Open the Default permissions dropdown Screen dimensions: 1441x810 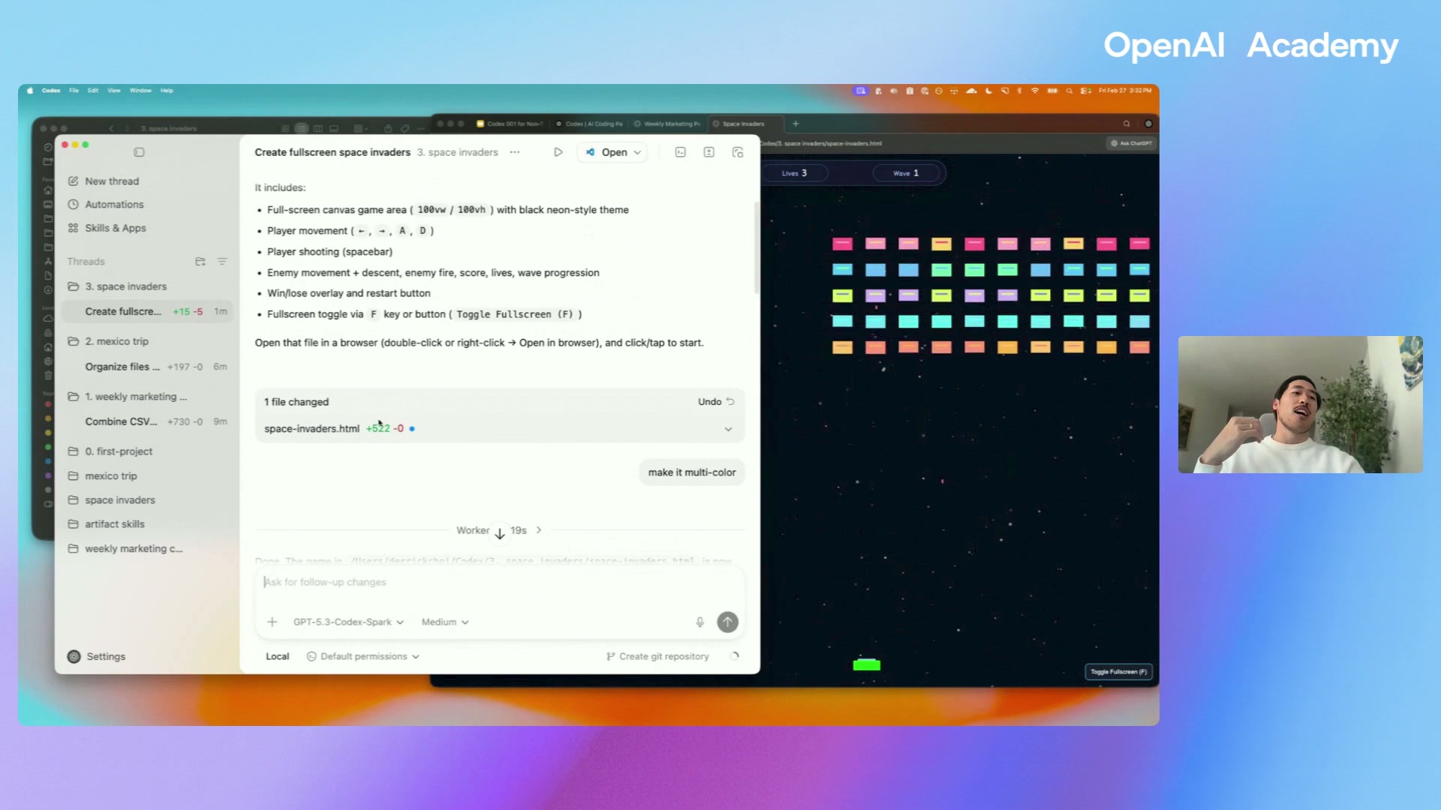[x=363, y=656]
